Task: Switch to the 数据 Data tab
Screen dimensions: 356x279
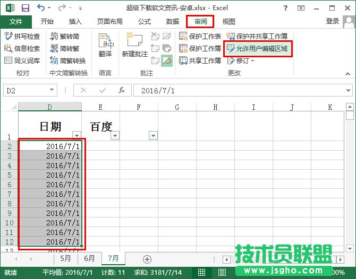Action: click(x=173, y=22)
